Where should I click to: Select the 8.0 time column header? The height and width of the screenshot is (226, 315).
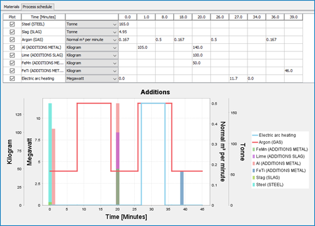pyautogui.click(x=164, y=17)
